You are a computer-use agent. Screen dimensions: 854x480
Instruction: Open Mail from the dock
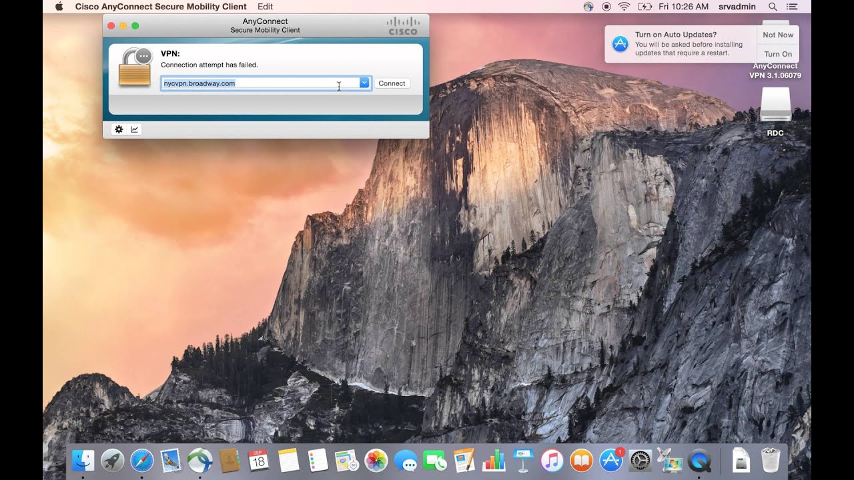point(171,460)
